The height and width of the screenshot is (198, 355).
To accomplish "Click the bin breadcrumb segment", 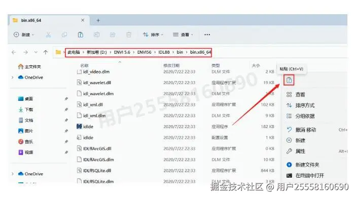I will coord(180,52).
